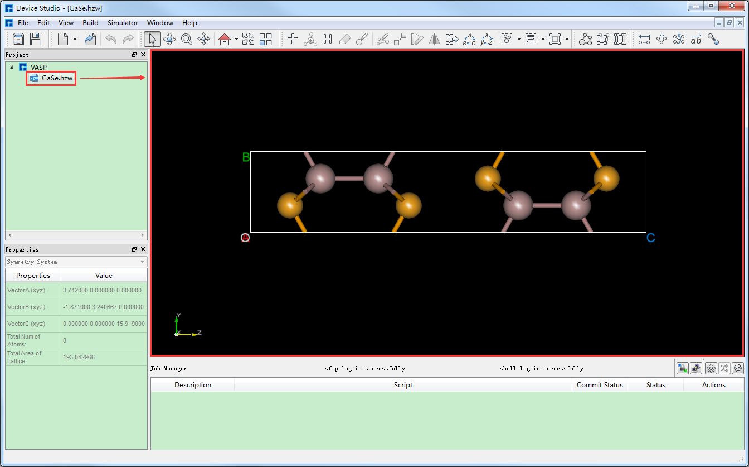
Task: Click the vector ab icon
Action: 695,39
